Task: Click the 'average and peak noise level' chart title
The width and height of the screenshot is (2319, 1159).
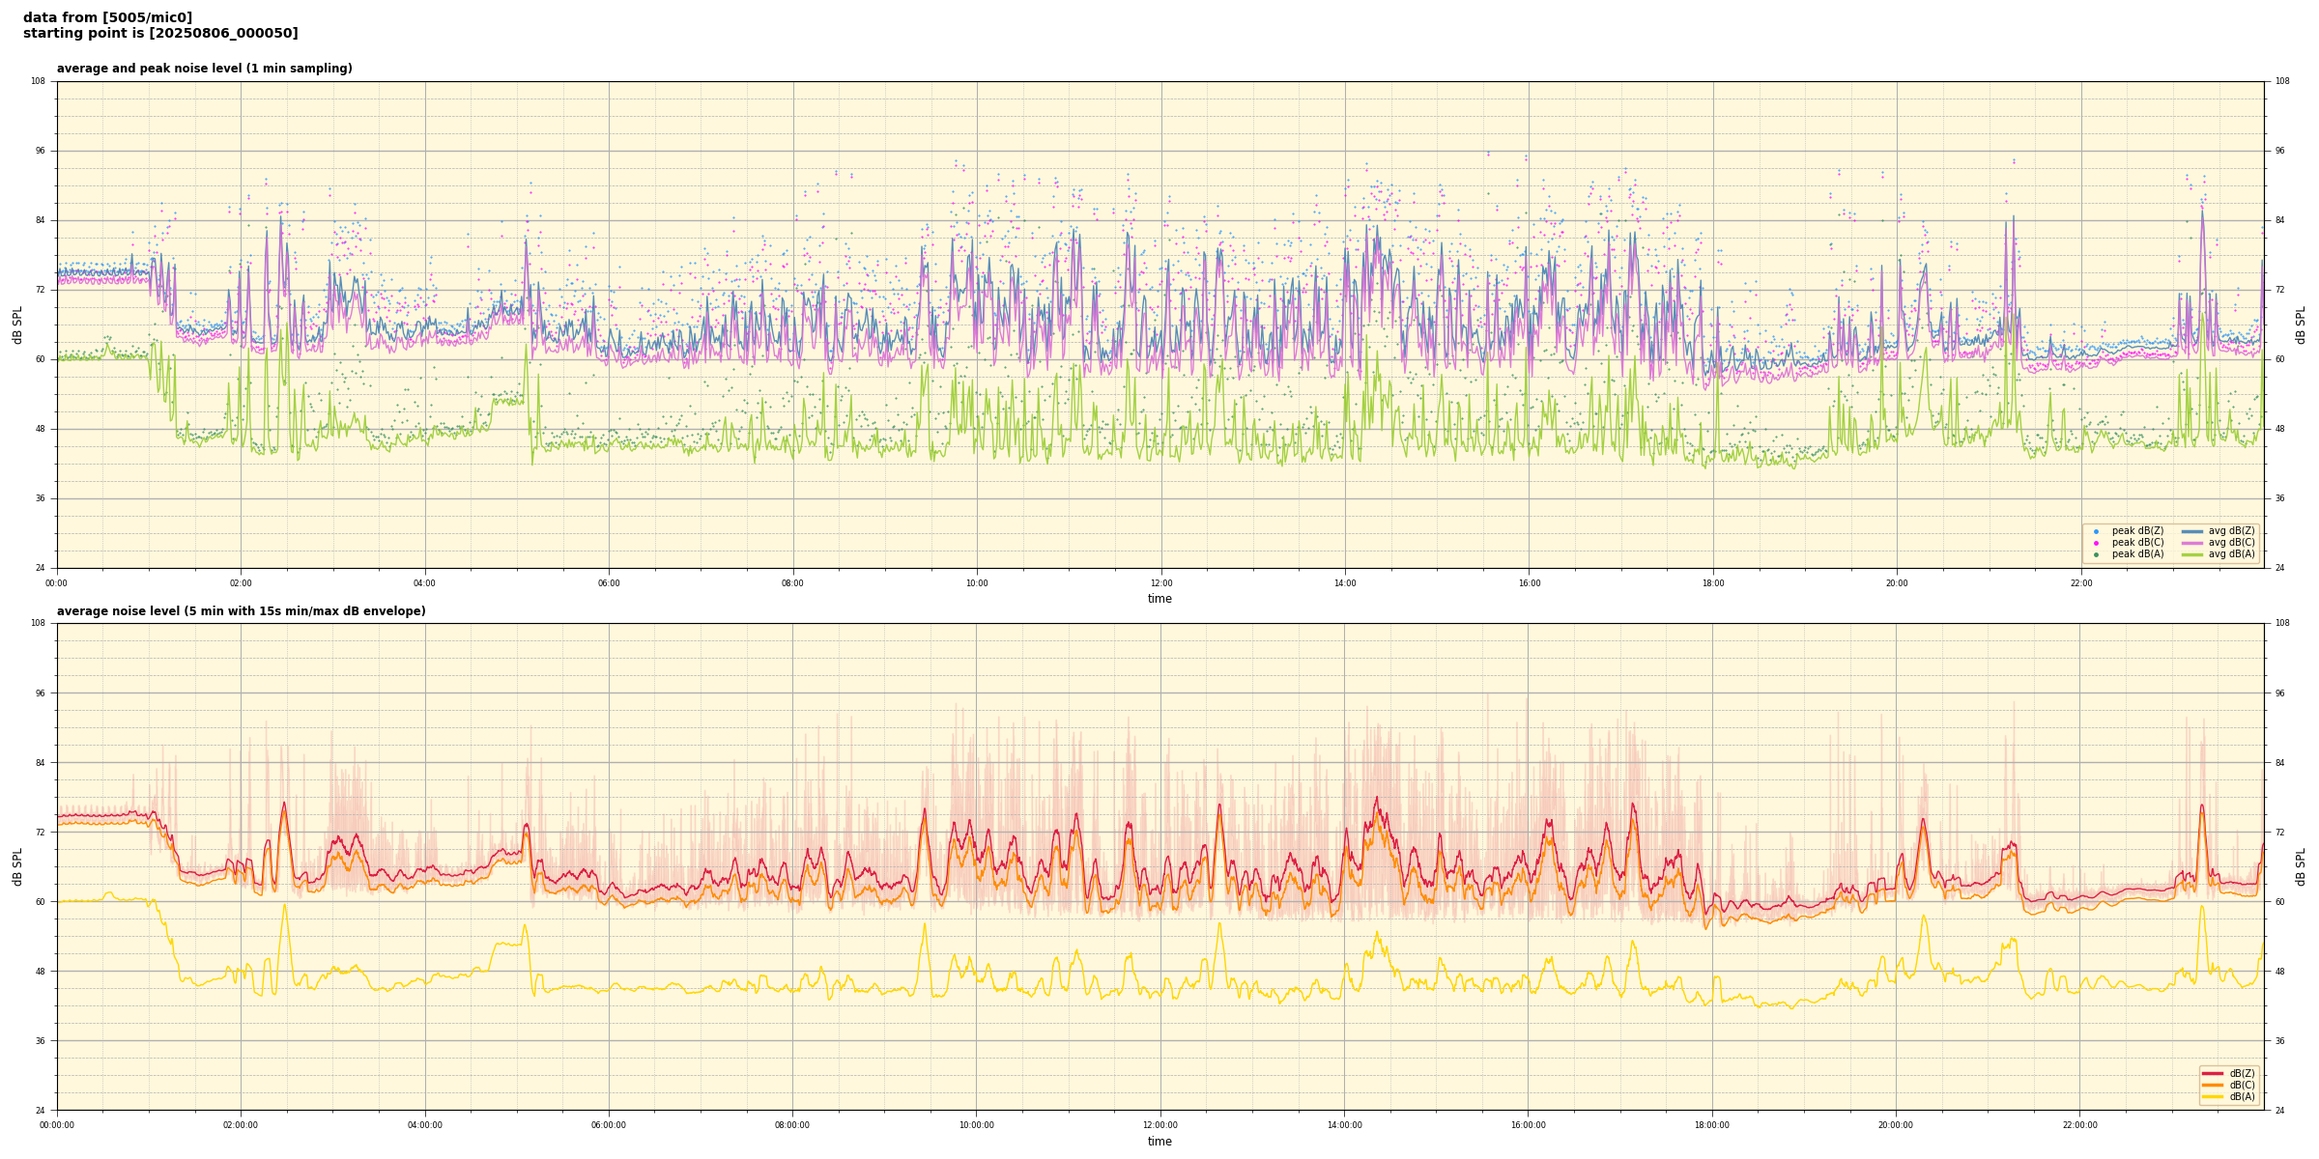Action: [x=204, y=69]
